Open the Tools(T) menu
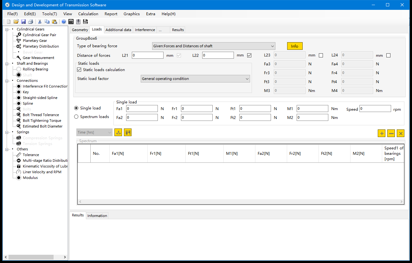Image resolution: width=412 pixels, height=263 pixels. coord(49,14)
